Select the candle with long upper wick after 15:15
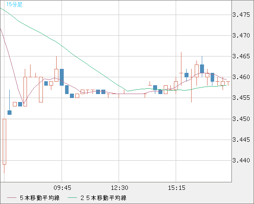Viewport: 254px width, 204px height. [x=181, y=69]
